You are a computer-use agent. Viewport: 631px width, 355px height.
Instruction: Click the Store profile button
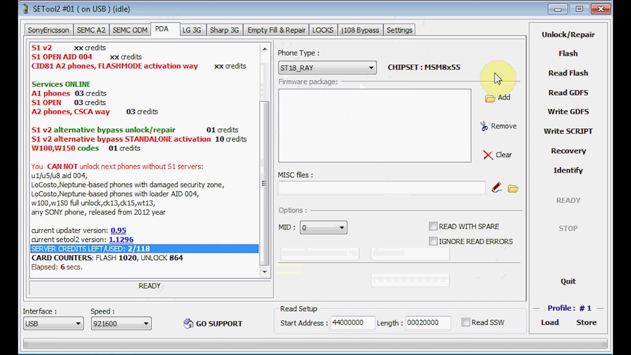(586, 322)
